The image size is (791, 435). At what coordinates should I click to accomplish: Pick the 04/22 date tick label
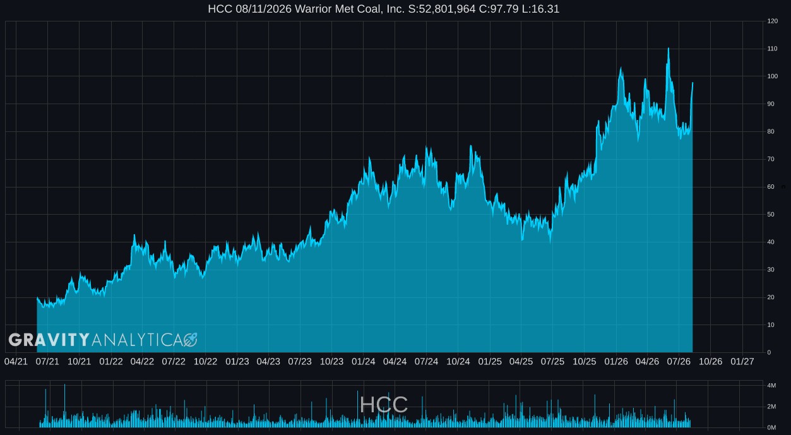point(142,362)
